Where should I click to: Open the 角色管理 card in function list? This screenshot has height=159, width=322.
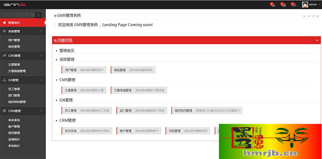pyautogui.click(x=133, y=70)
